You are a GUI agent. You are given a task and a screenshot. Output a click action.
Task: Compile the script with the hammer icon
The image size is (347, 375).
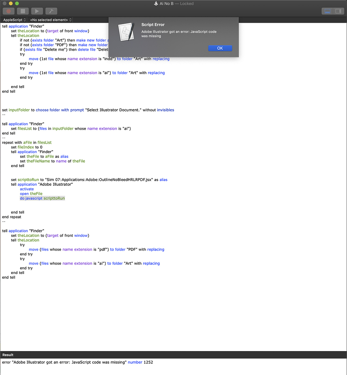(x=51, y=11)
